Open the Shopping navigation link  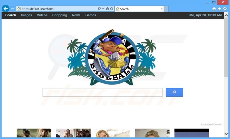point(60,15)
